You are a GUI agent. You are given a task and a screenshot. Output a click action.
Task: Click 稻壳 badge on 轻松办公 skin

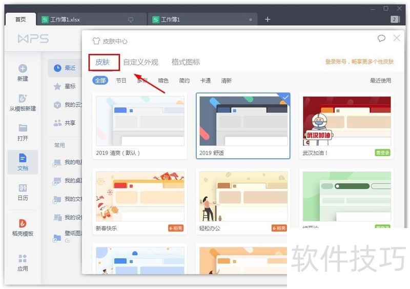click(x=279, y=228)
